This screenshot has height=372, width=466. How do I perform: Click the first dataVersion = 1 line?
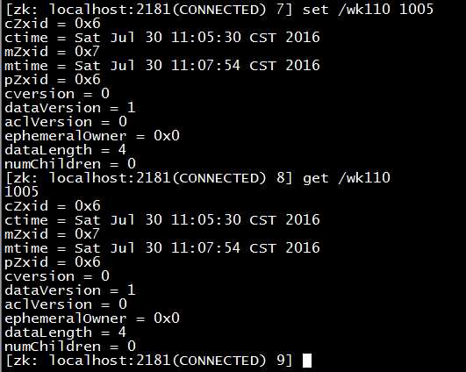pos(70,108)
